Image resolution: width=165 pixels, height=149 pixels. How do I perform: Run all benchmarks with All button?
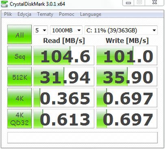pyautogui.click(x=20, y=34)
